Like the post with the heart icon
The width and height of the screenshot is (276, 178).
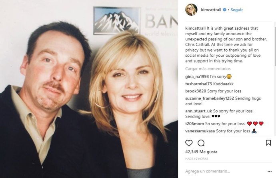pyautogui.click(x=189, y=143)
